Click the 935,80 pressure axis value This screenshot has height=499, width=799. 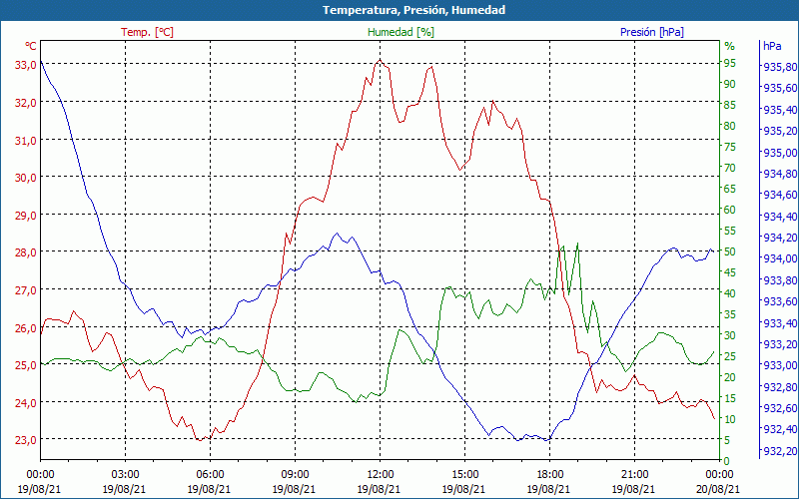[780, 67]
